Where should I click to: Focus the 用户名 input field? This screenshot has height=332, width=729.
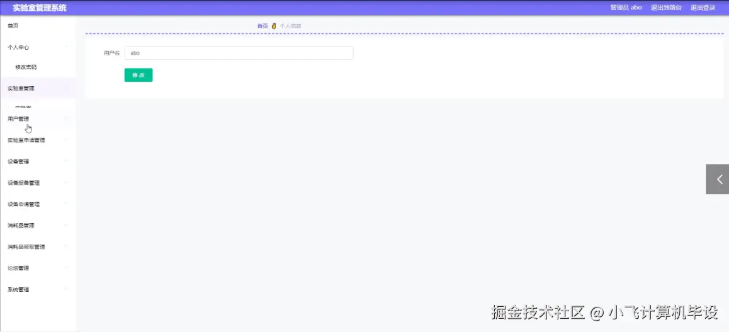(x=239, y=53)
